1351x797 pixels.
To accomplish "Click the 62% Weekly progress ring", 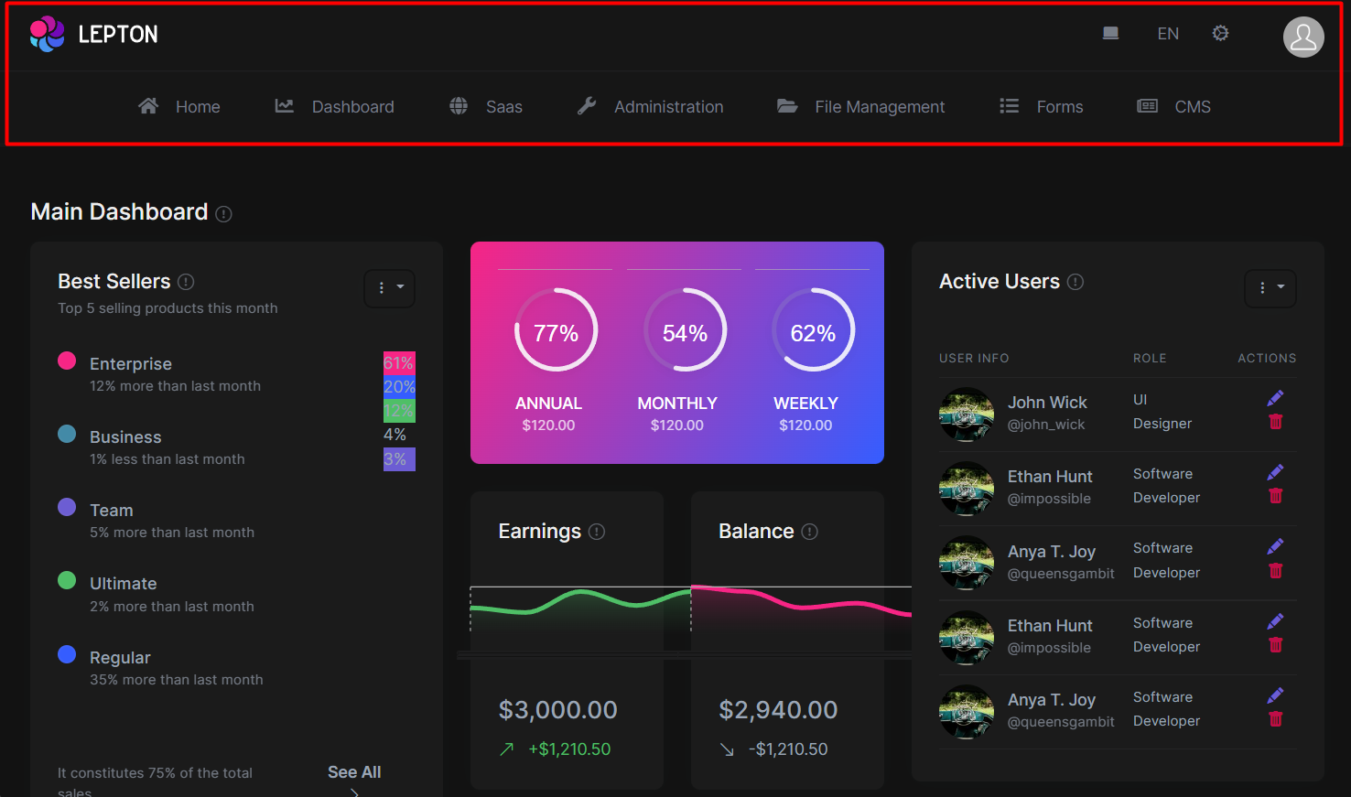I will tap(813, 330).
